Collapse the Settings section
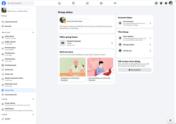The width and height of the screenshot is (176, 124). tap(33, 99)
